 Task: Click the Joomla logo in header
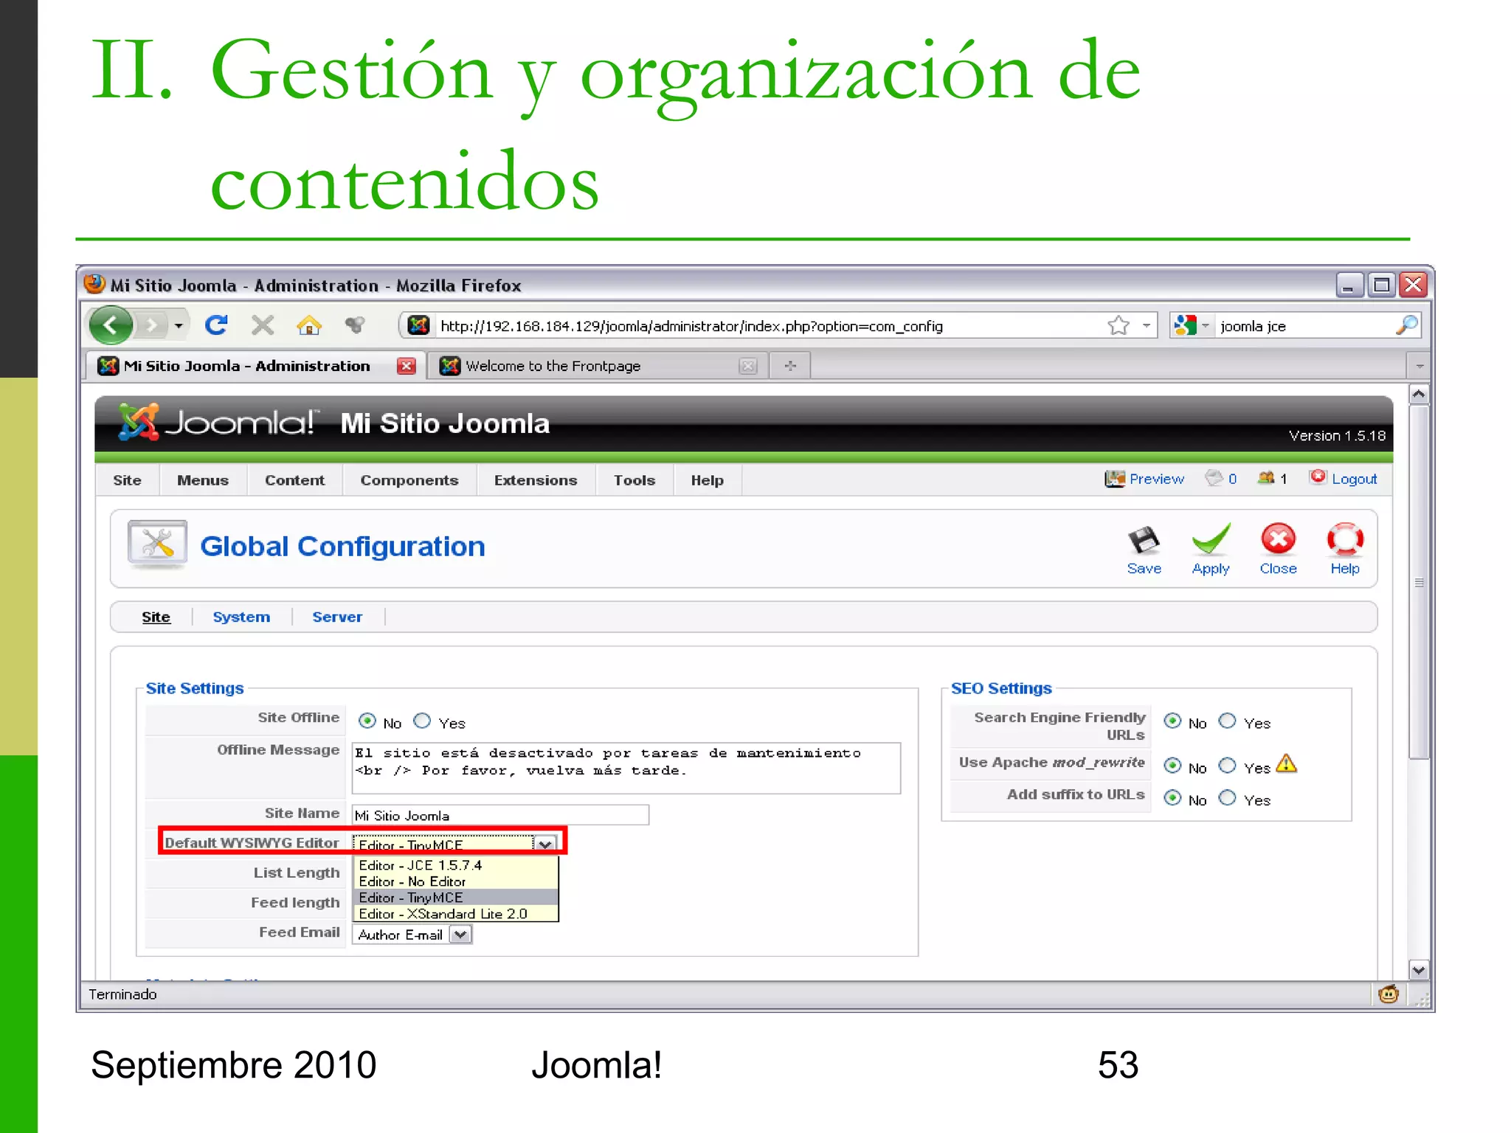[x=218, y=422]
